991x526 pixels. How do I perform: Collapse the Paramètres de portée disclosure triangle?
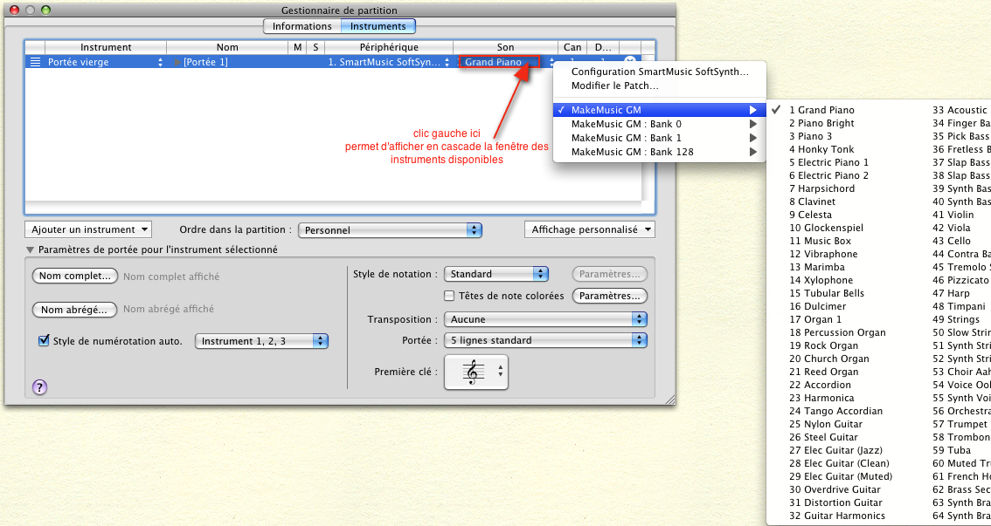coord(31,249)
